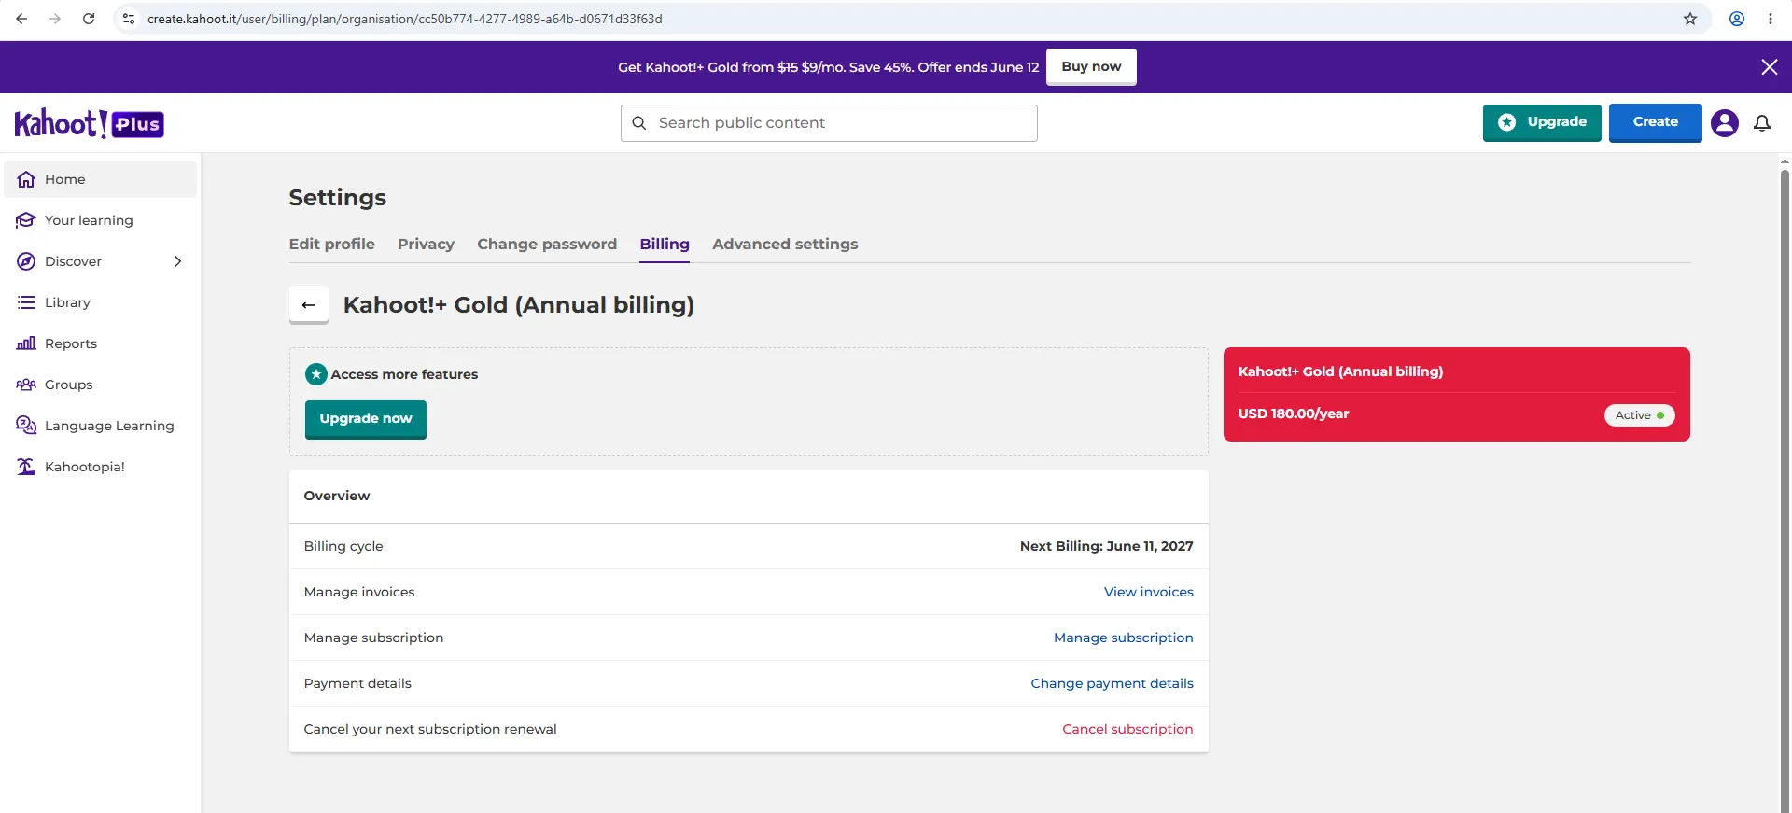The image size is (1792, 813).
Task: Click the browser address bar URL
Action: click(405, 19)
